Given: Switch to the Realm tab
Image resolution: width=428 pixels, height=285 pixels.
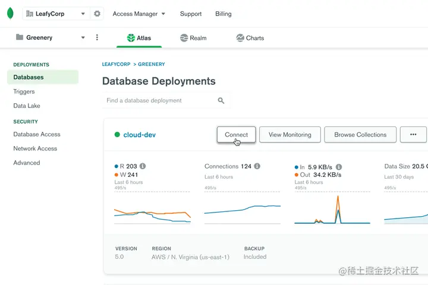Looking at the screenshot, I should pos(193,38).
